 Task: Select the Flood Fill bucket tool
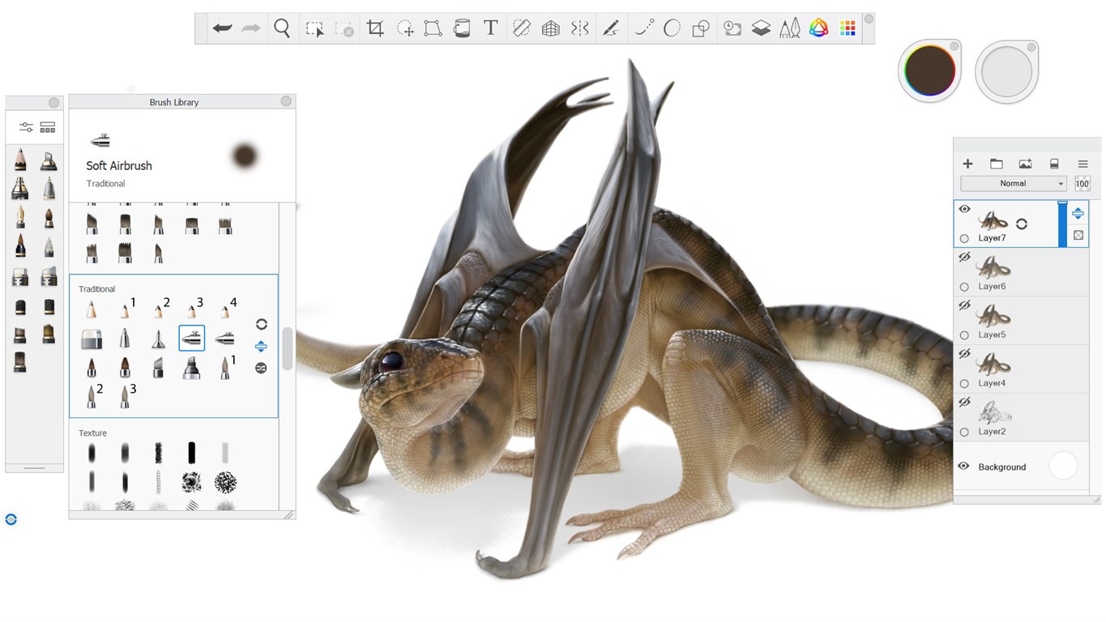pos(461,28)
